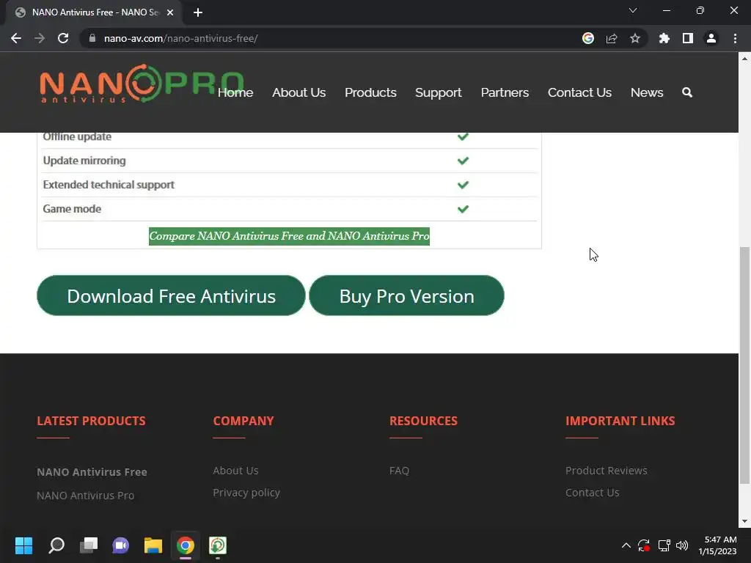
Task: Go back with the browser back arrow
Action: (x=16, y=38)
